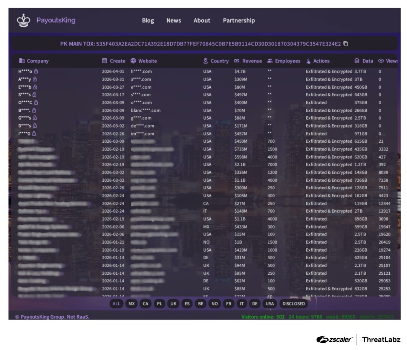
Task: Click the CA filter button
Action: coord(146,304)
